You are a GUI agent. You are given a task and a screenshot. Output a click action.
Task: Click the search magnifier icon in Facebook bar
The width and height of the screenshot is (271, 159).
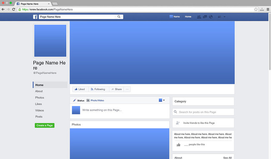point(119,17)
